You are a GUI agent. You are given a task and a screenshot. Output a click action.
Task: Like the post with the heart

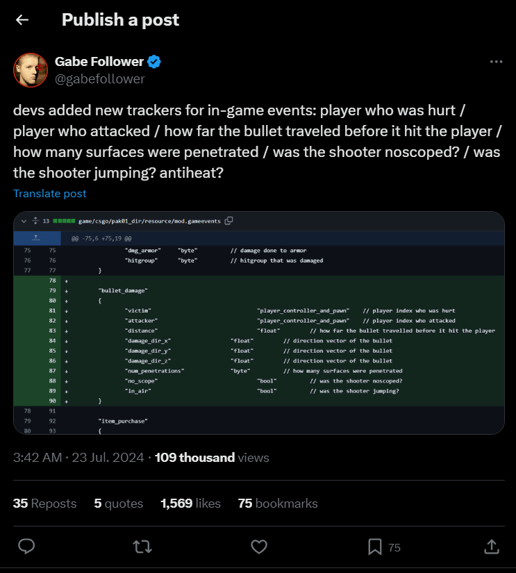pos(259,547)
